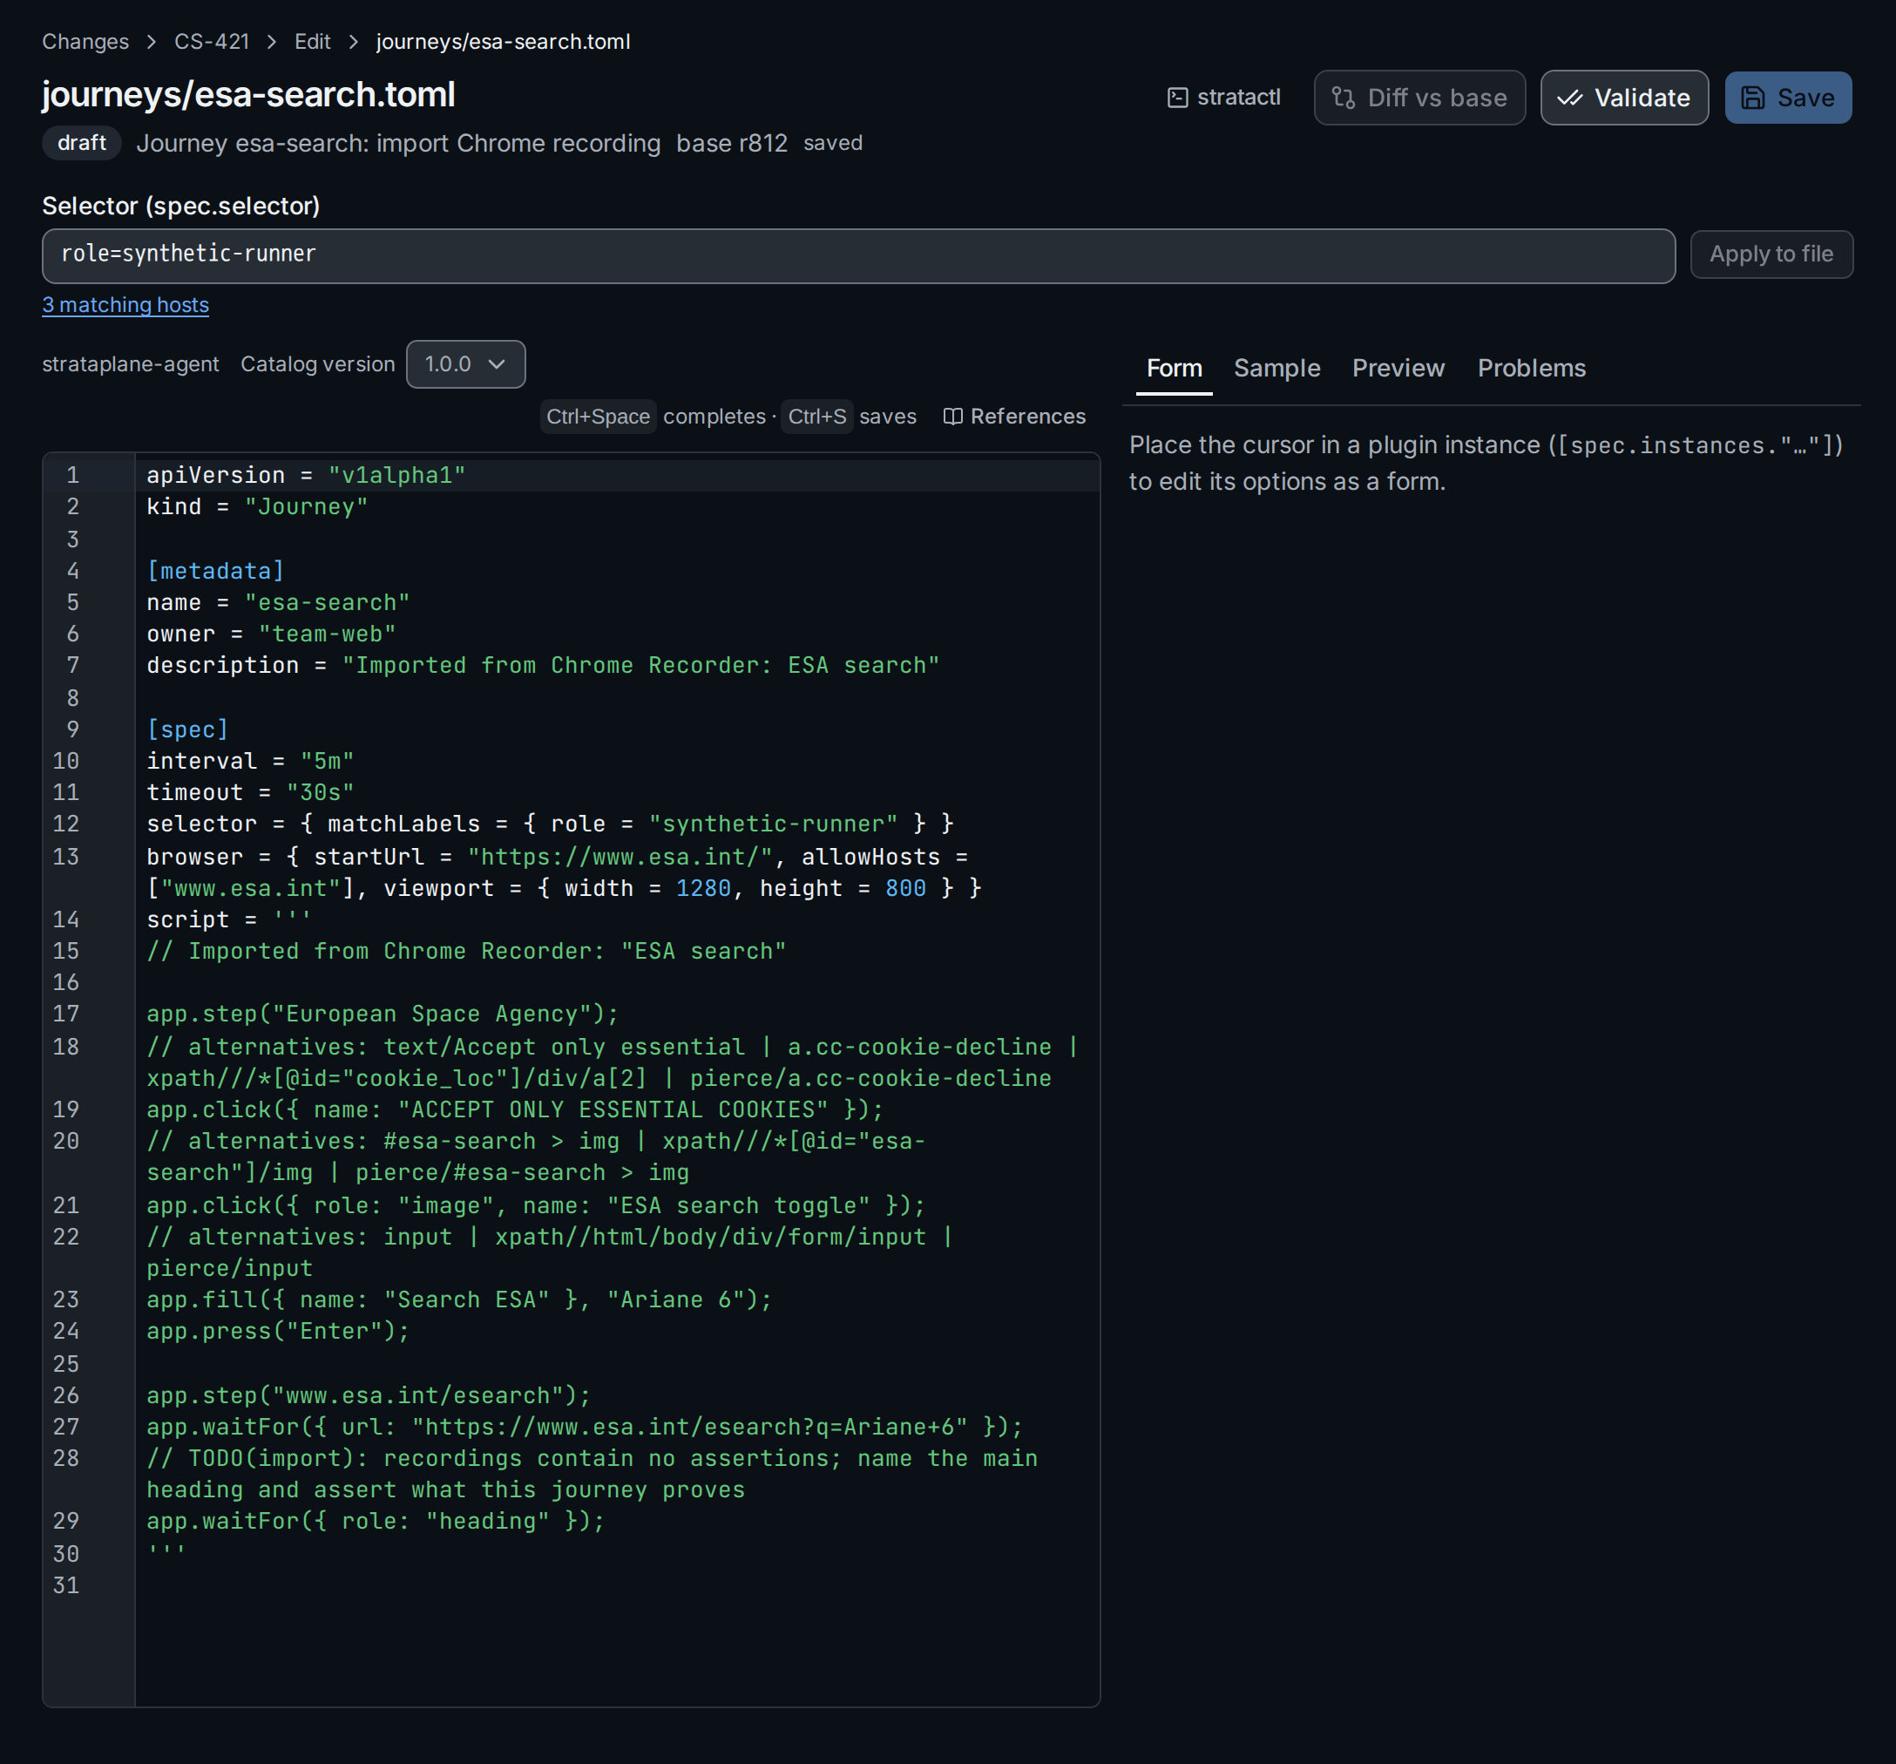The width and height of the screenshot is (1896, 1764).
Task: Click line number 17 in gutter
Action: [x=66, y=1014]
